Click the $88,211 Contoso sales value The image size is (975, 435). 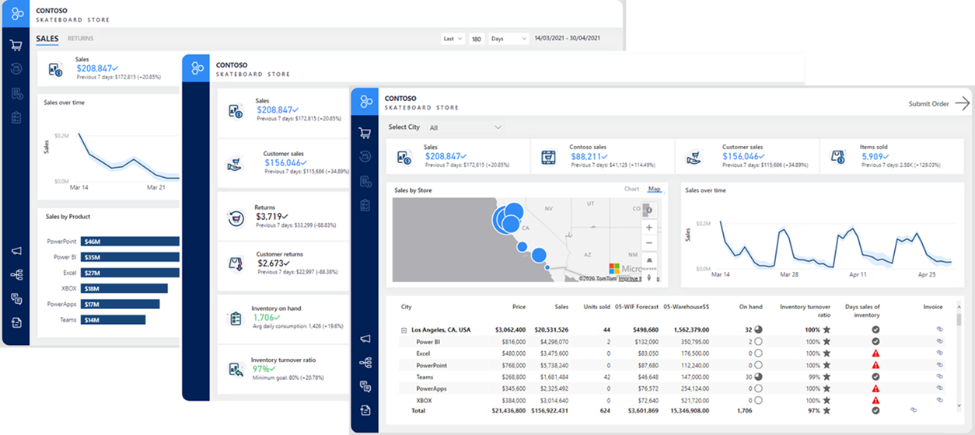pos(591,156)
